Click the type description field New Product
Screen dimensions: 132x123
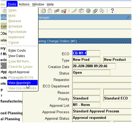(117, 60)
